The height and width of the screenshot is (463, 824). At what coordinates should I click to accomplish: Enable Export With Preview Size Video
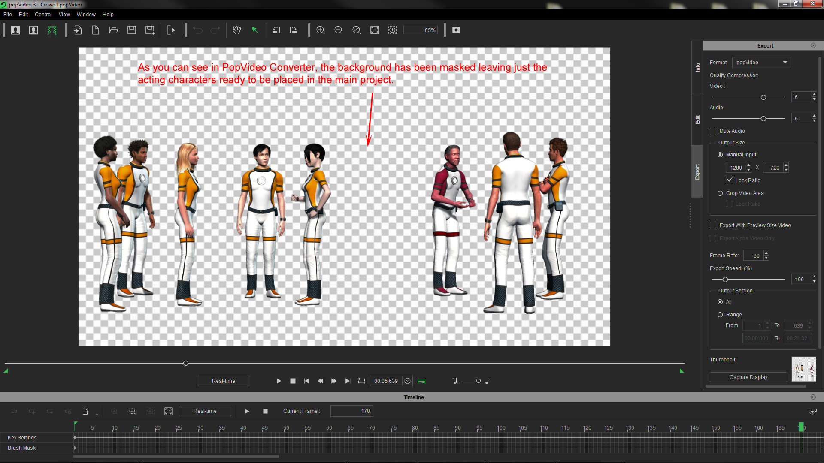[x=713, y=225]
